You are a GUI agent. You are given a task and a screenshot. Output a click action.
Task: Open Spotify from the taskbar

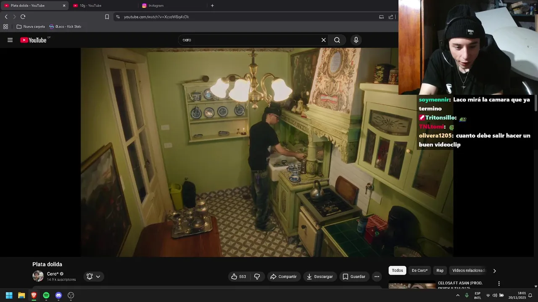(x=46, y=295)
